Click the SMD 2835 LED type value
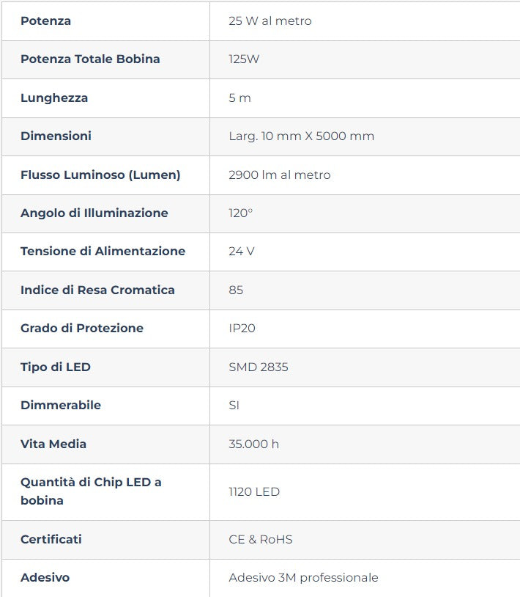The width and height of the screenshot is (520, 597). pyautogui.click(x=258, y=367)
